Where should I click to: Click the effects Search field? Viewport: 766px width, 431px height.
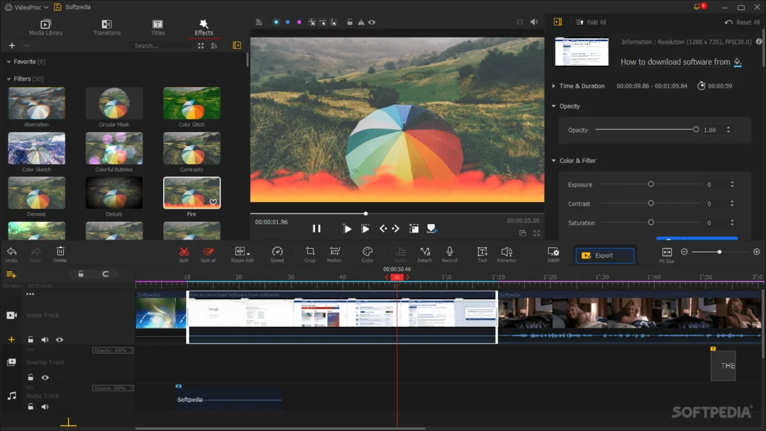(161, 46)
